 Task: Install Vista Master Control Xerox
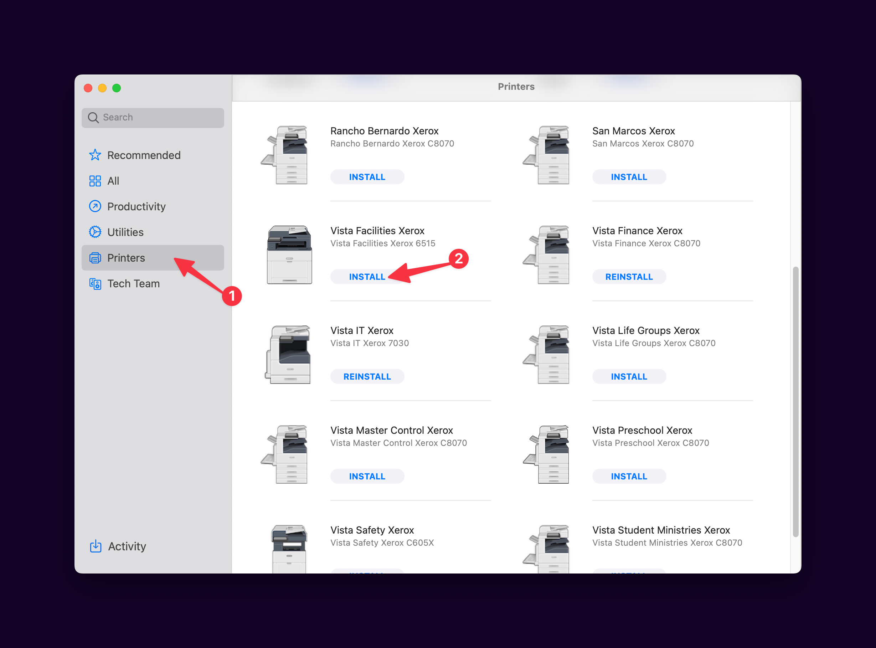(367, 476)
